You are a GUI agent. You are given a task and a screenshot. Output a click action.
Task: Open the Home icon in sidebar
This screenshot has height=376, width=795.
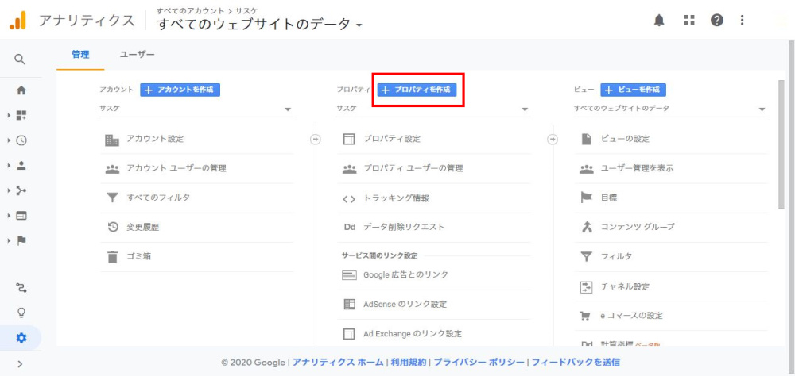21,90
